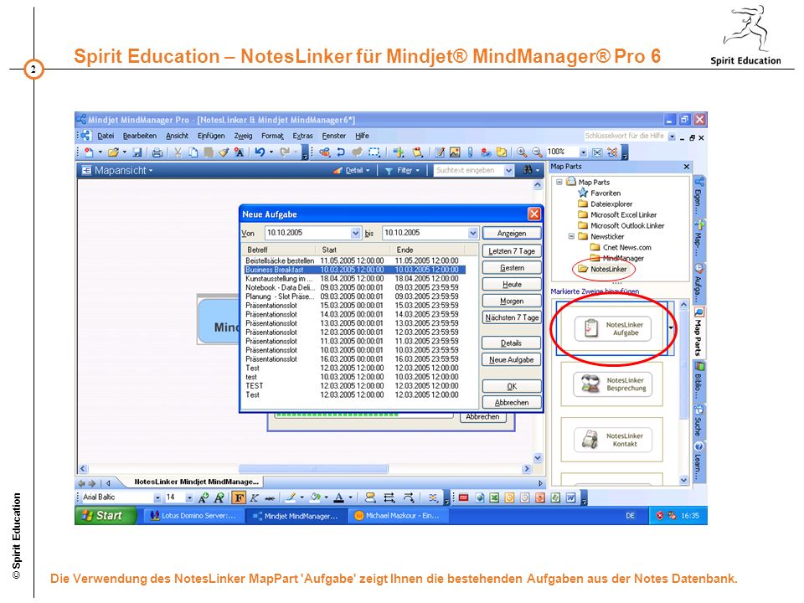Open the Filter dropdown
This screenshot has height=603, width=804.
pyautogui.click(x=403, y=170)
